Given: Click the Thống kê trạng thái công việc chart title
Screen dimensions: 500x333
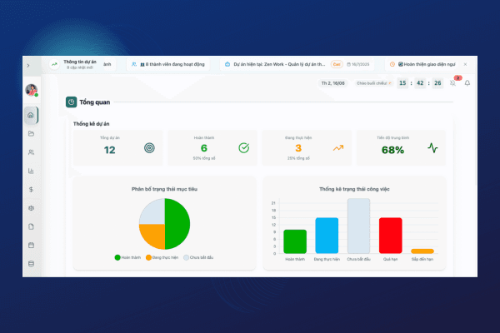Looking at the screenshot, I should point(354,189).
